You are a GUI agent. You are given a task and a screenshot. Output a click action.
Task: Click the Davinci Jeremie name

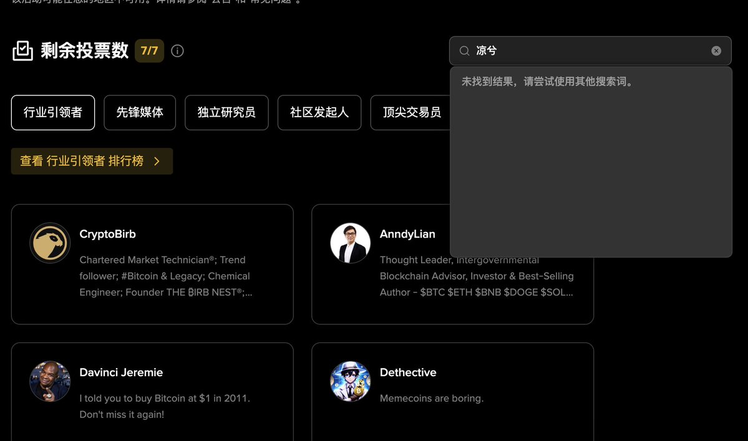tap(121, 372)
